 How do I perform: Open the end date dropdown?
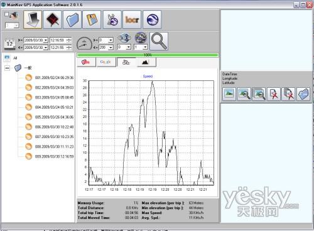(46, 48)
